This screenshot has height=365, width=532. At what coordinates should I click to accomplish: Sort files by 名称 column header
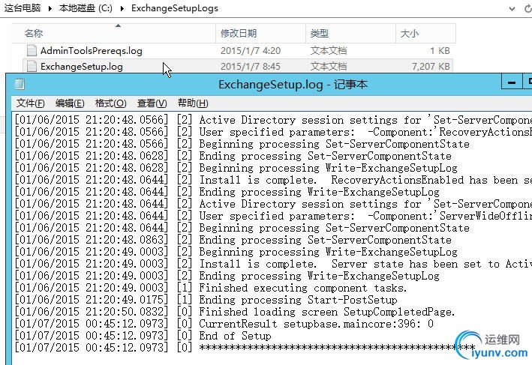coord(114,33)
